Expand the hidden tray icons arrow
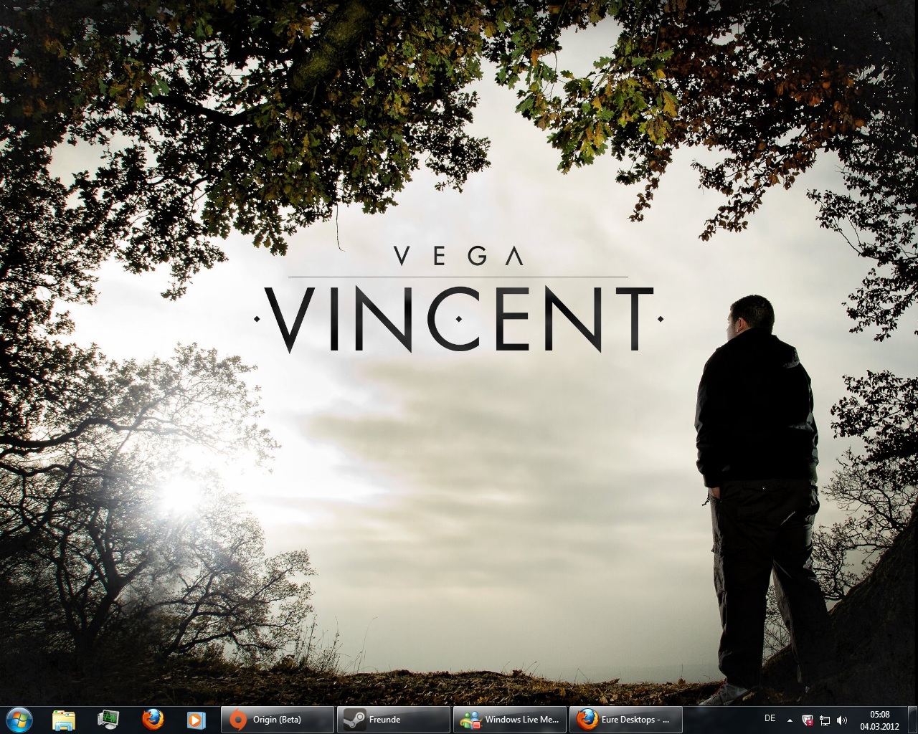 (x=790, y=720)
